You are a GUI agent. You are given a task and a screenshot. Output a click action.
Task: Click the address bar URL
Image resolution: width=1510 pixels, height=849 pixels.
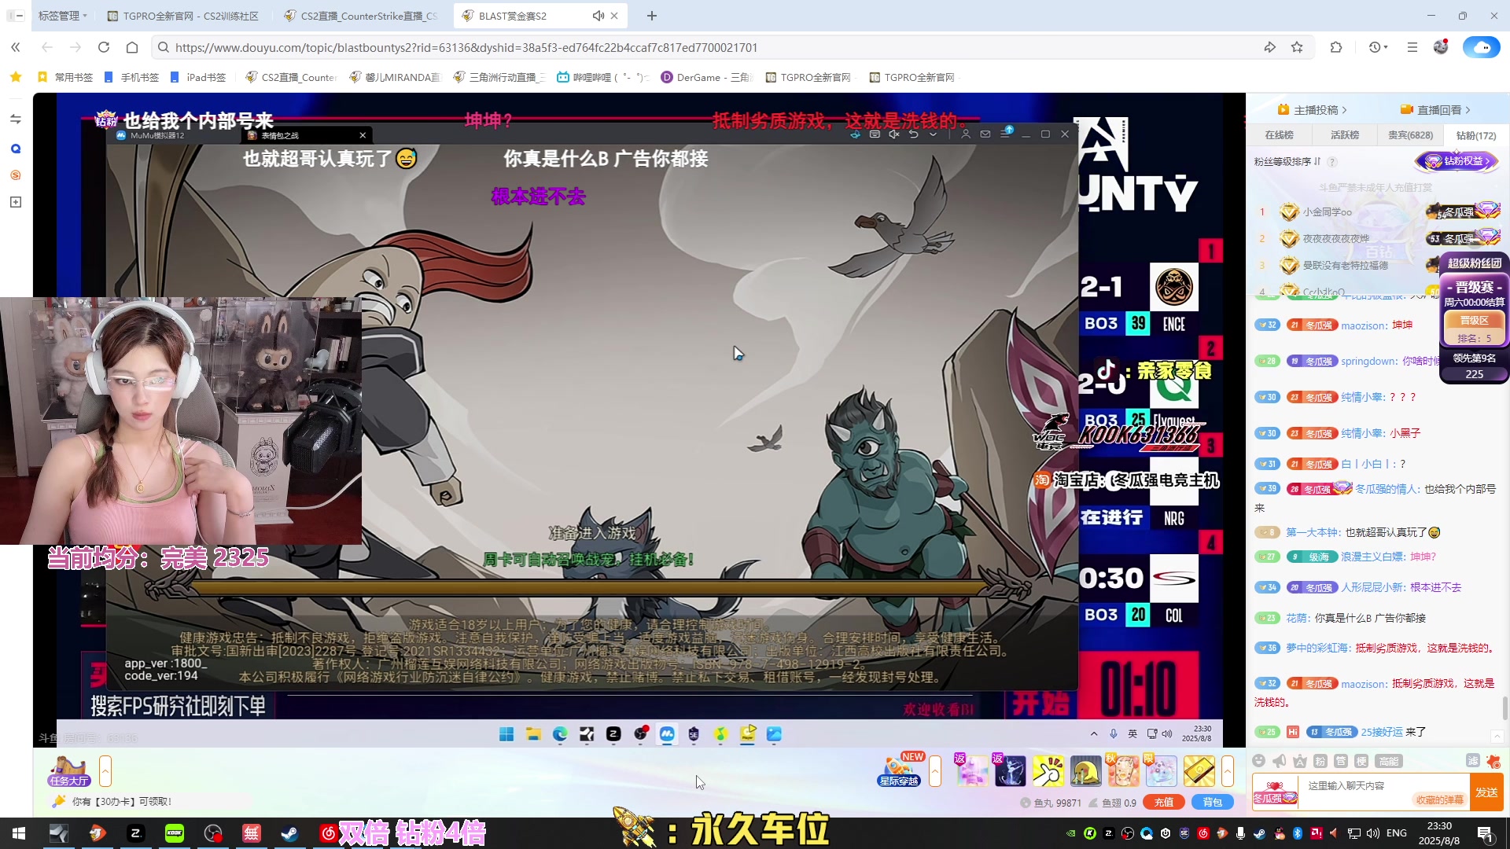[x=466, y=47]
